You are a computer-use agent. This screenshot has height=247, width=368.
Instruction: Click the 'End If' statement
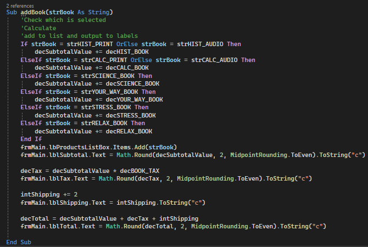click(x=31, y=139)
